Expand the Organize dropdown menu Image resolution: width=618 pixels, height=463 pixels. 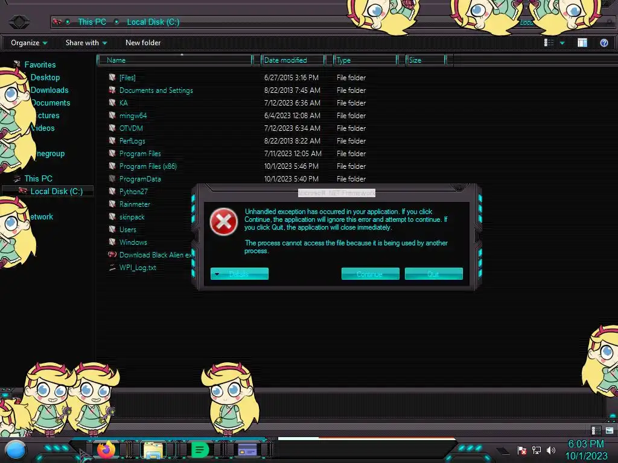(x=29, y=43)
